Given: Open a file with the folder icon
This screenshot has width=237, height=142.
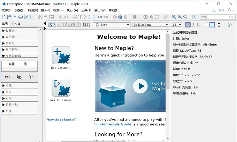Looking at the screenshot, I should [9, 17].
